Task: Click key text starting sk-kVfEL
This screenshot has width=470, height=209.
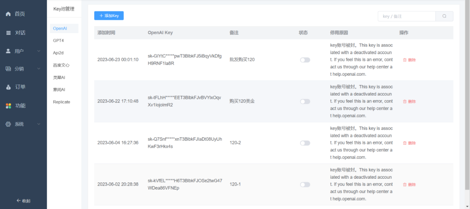Action: (185, 184)
